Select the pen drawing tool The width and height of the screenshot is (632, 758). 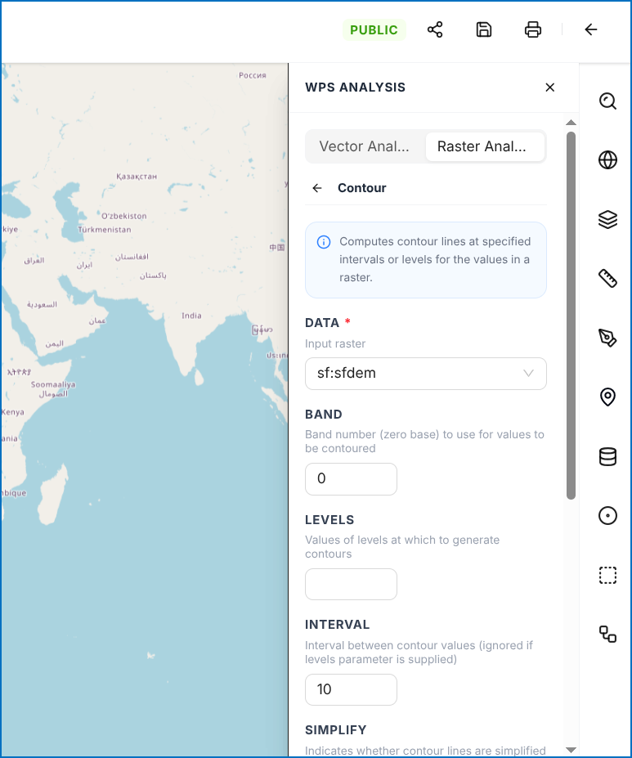pyautogui.click(x=607, y=338)
